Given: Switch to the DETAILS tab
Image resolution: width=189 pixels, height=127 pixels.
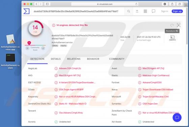Looking at the screenshot, I should (56, 59).
